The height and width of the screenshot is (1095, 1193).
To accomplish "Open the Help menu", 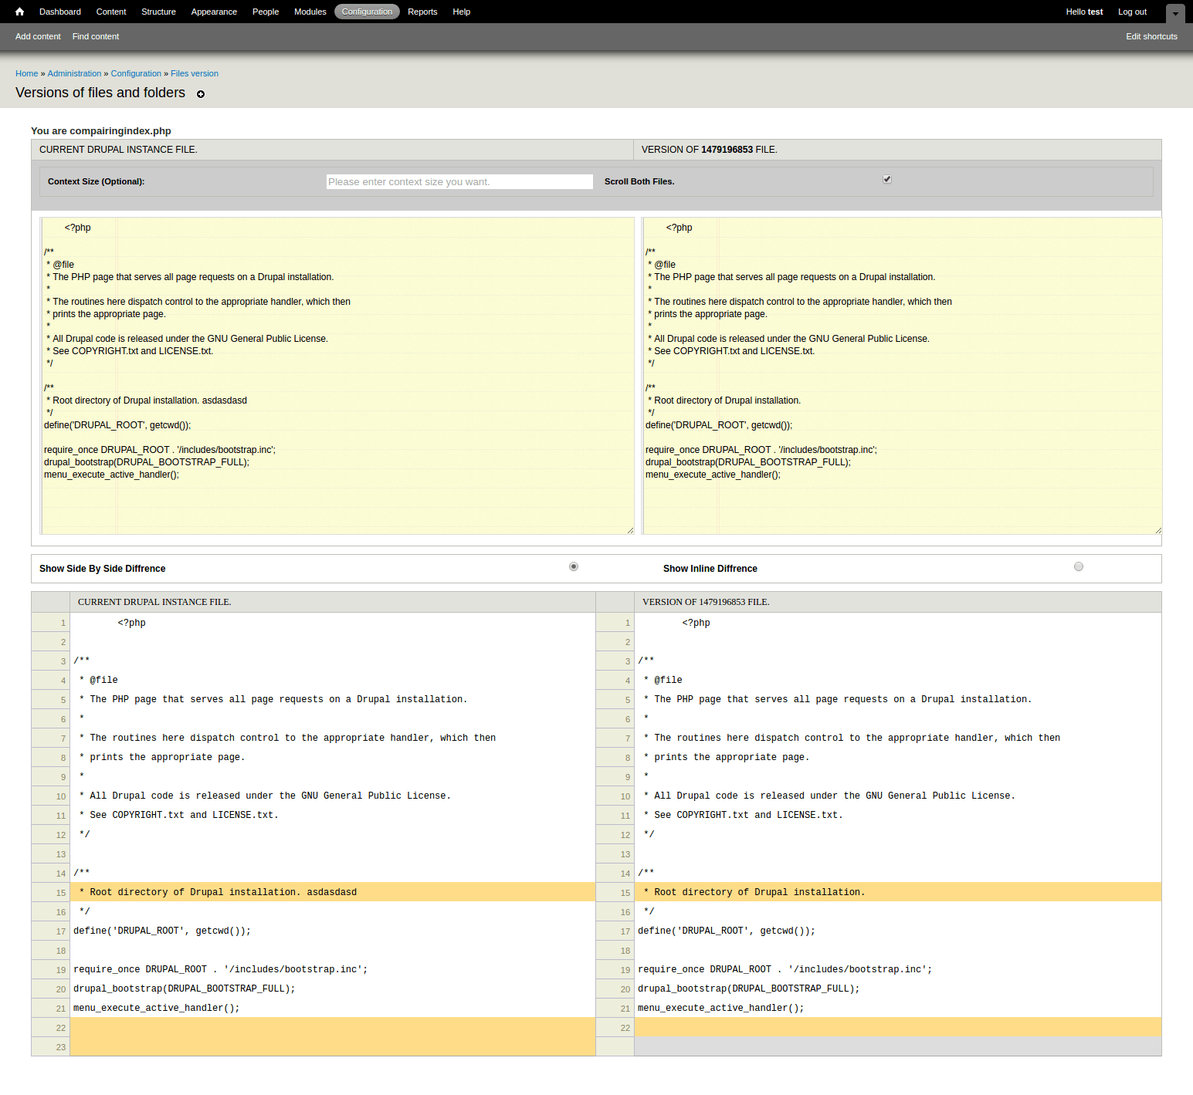I will point(462,12).
